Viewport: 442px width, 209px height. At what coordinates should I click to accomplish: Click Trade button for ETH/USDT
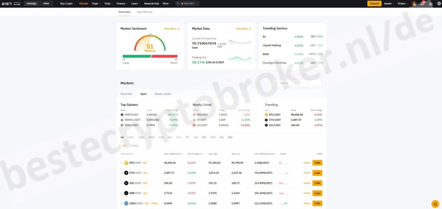317,173
